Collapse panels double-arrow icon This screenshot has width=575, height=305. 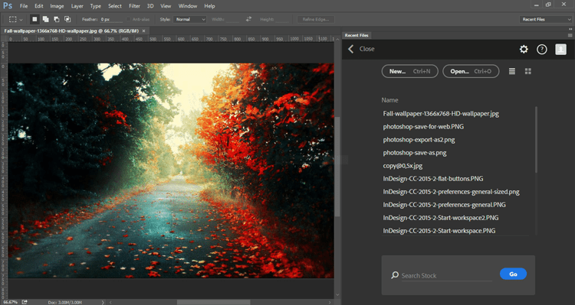click(570, 28)
